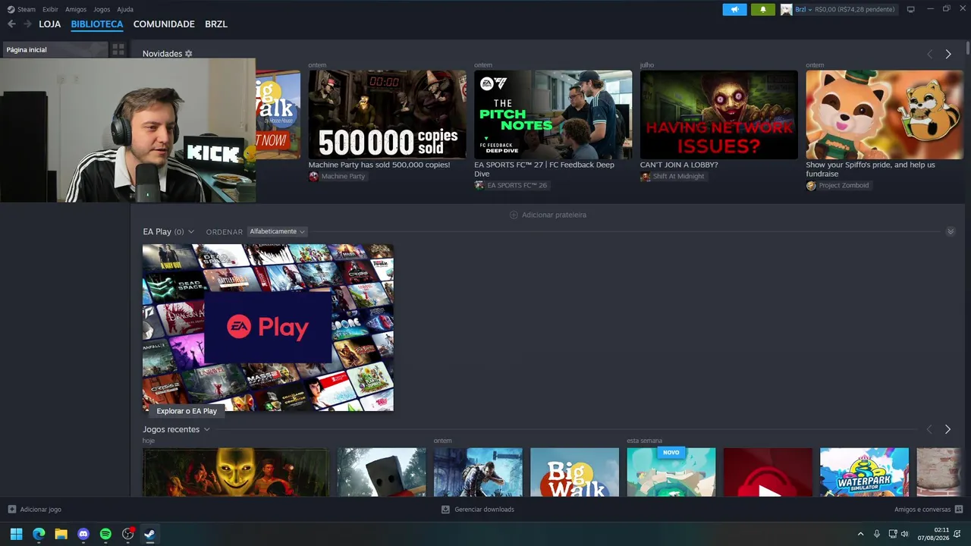The width and height of the screenshot is (971, 546).
Task: Click Adicionar jogo
Action: pyautogui.click(x=41, y=509)
